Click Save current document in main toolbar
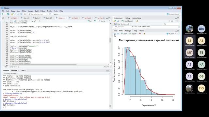 [17, 14]
